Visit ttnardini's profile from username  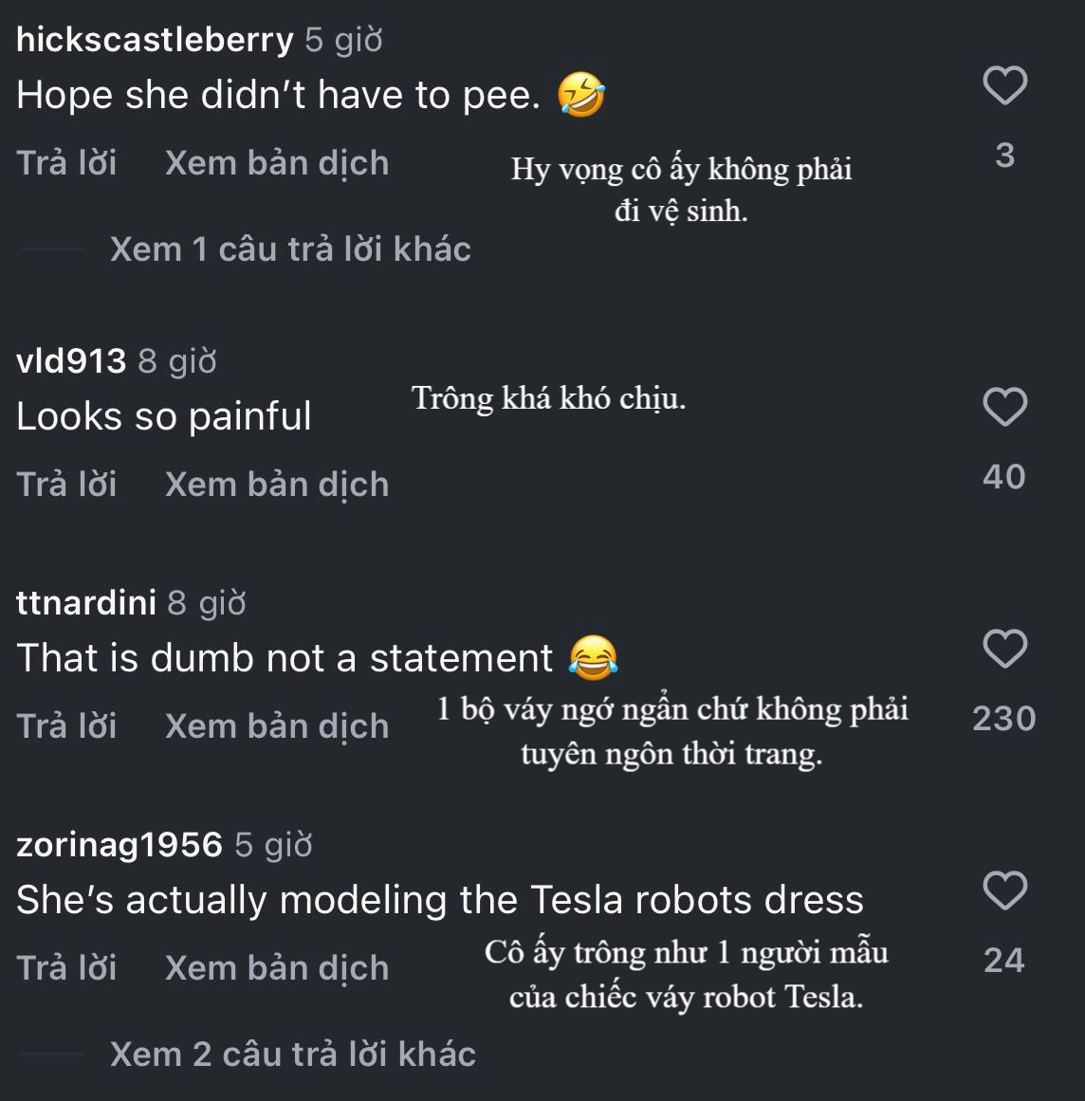[x=86, y=603]
